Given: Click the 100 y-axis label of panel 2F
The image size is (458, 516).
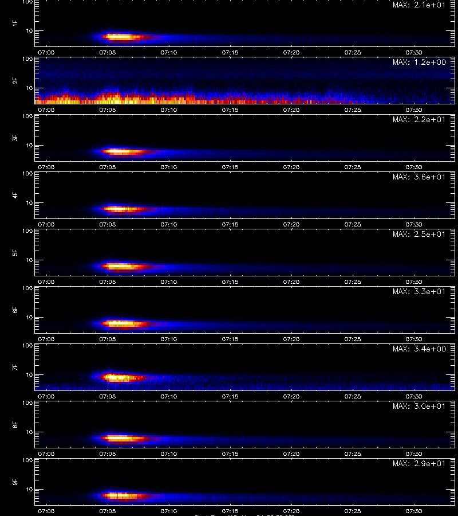Looking at the screenshot, I should click(27, 59).
